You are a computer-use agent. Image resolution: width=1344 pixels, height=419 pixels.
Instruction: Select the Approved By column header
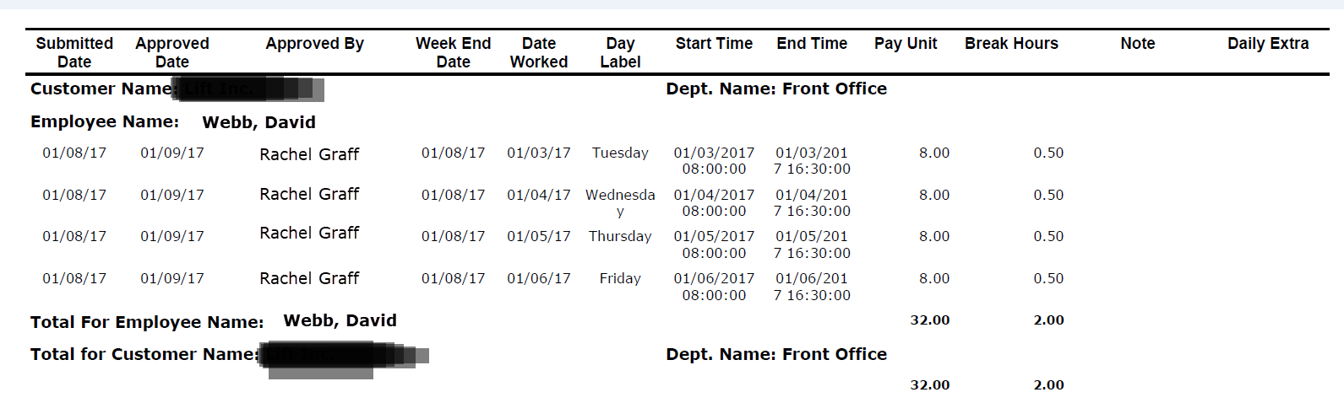point(314,43)
